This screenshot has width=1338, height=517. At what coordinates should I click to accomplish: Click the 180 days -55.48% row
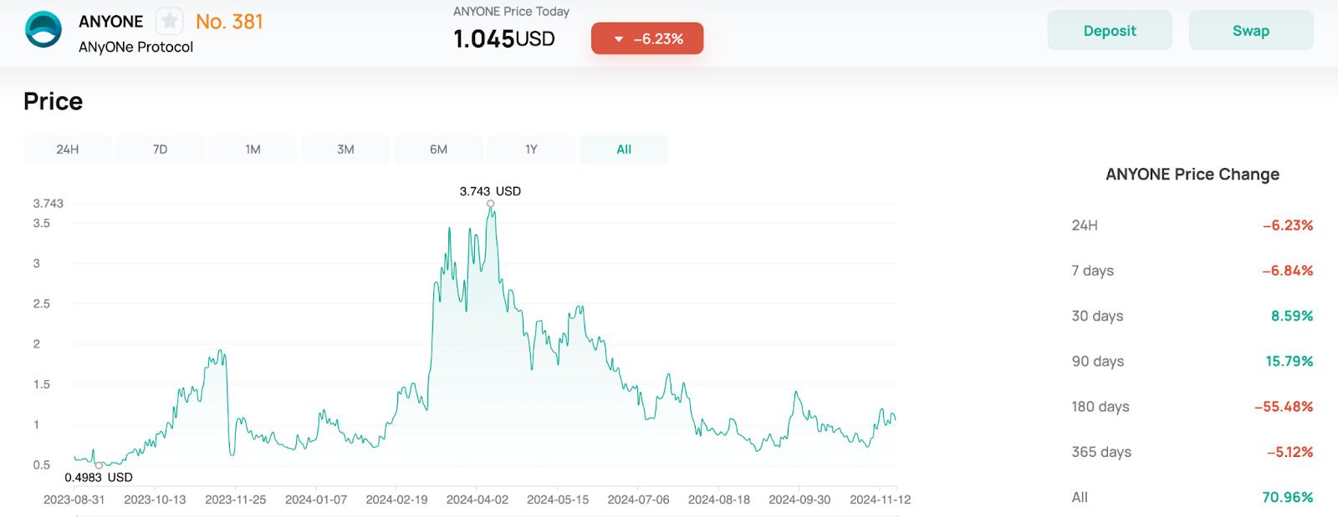click(1192, 407)
